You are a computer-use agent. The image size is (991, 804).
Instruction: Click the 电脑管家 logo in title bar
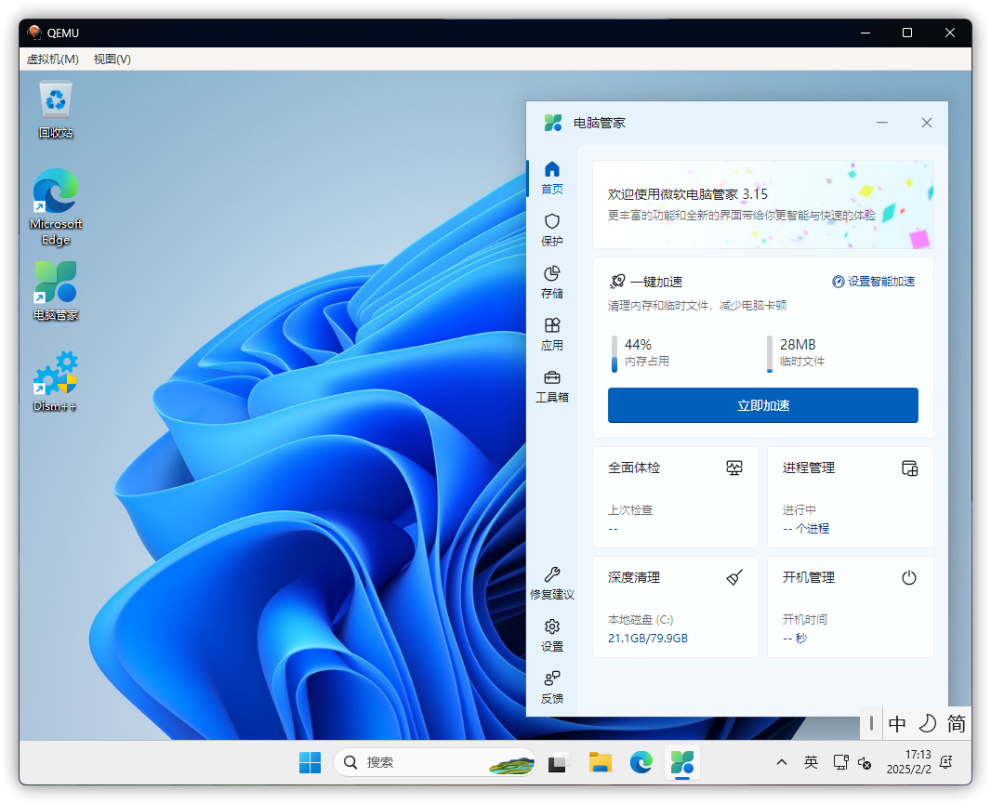tap(553, 123)
